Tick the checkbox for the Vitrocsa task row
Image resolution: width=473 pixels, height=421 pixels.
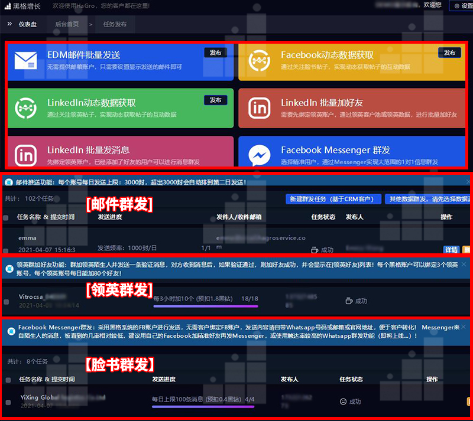7,302
